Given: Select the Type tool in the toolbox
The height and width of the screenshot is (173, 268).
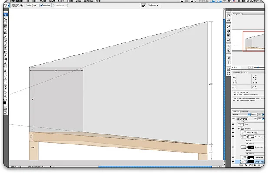Looking at the screenshot, I should pos(5,74).
